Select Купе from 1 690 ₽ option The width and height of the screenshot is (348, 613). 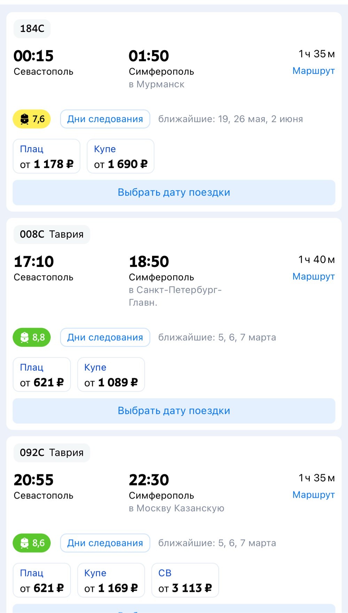[x=120, y=156]
